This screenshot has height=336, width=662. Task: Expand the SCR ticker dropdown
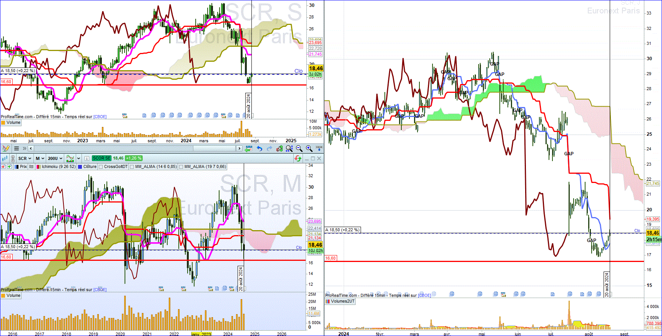(x=25, y=158)
